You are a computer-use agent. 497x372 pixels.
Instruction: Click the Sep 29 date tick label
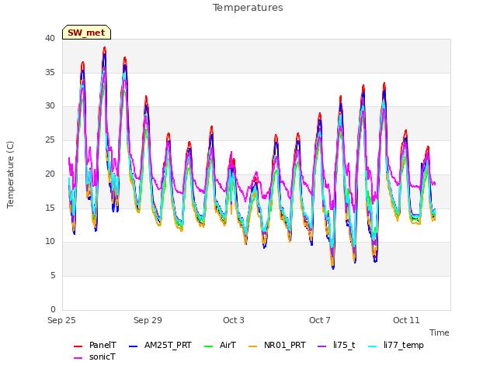click(x=148, y=320)
